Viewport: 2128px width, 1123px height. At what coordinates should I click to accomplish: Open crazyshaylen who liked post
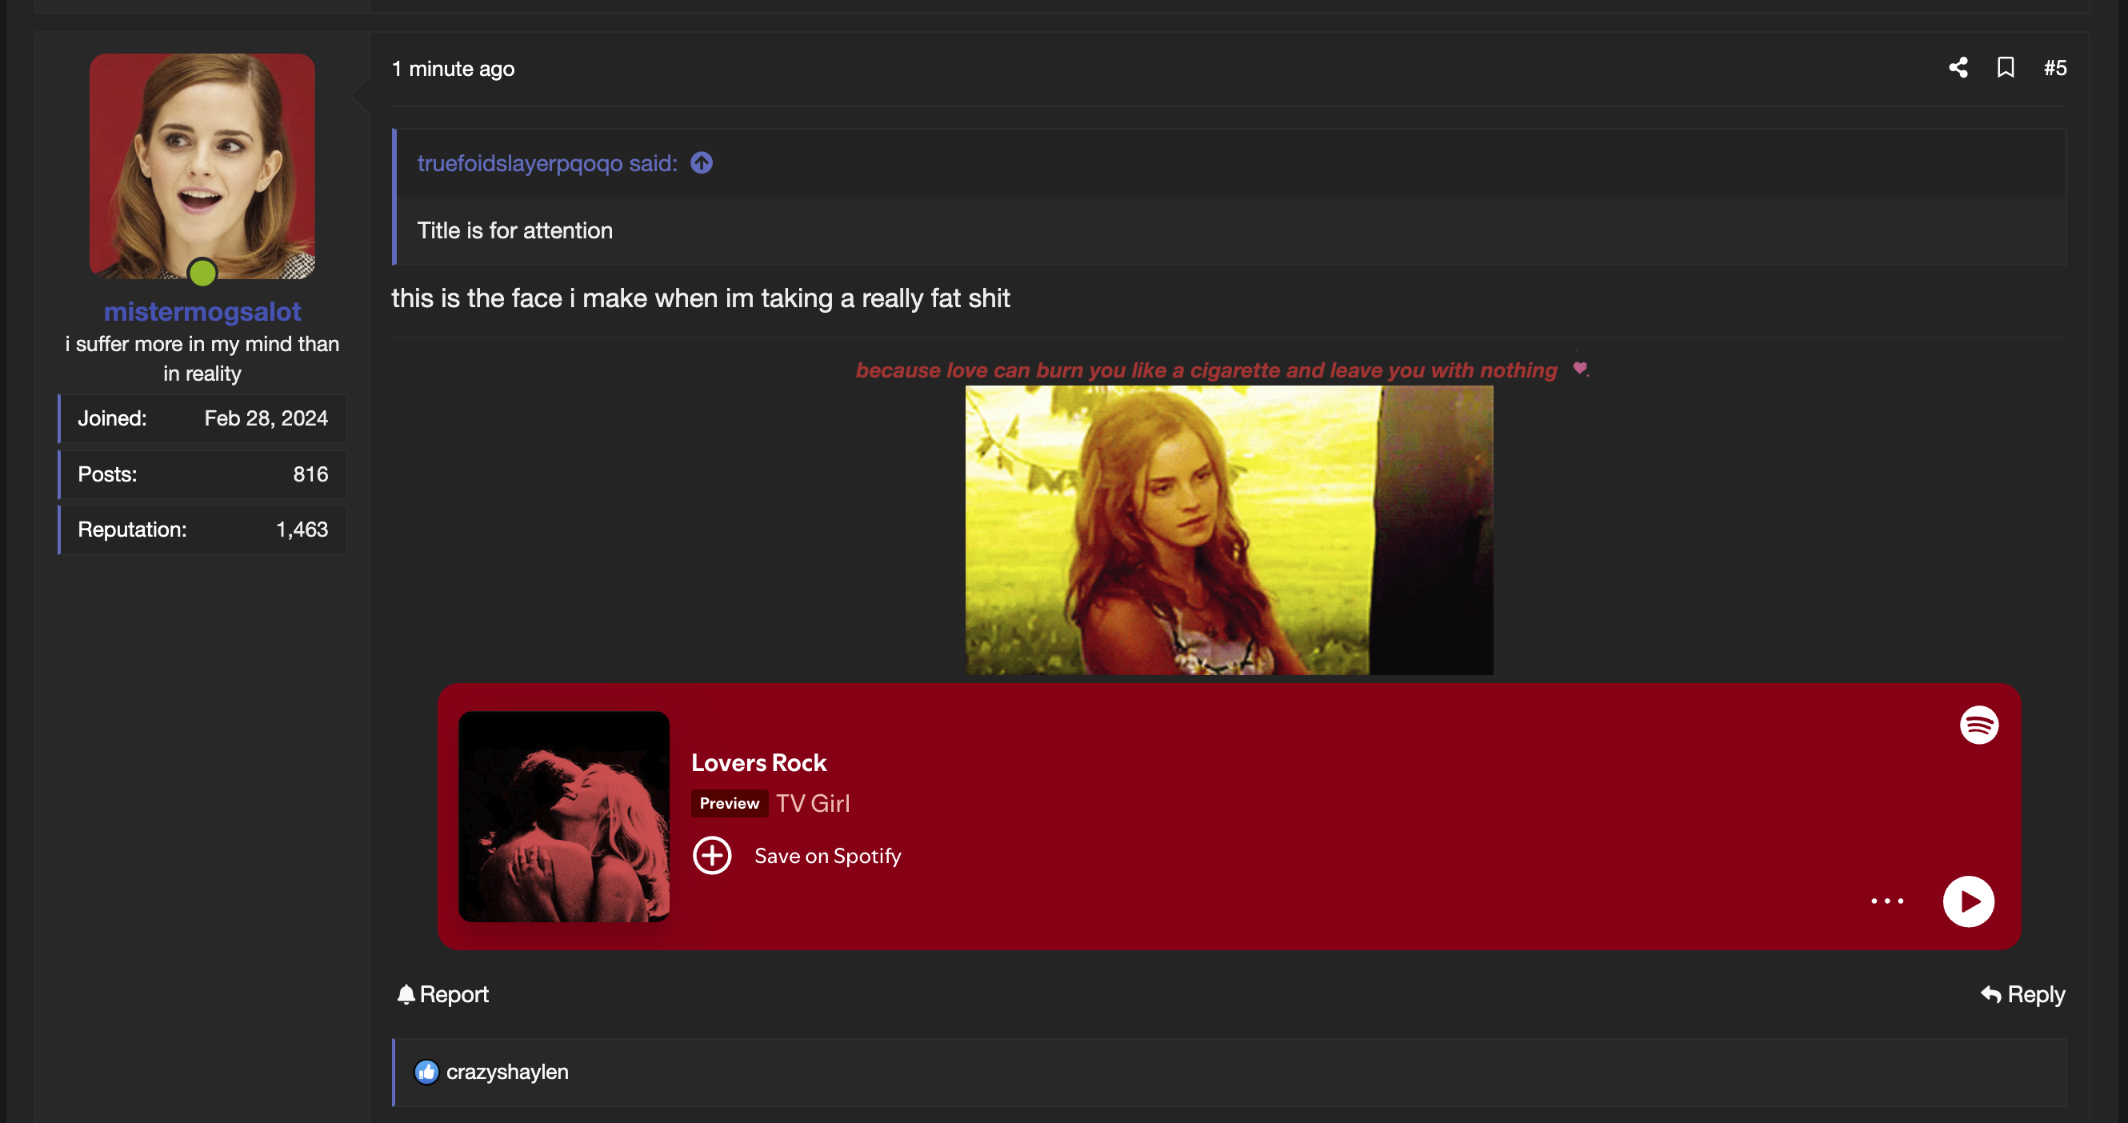click(x=507, y=1072)
